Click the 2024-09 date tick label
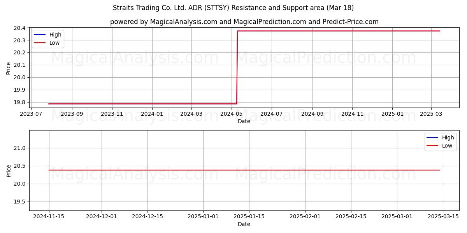Screen dimensions: 467x233 point(312,114)
